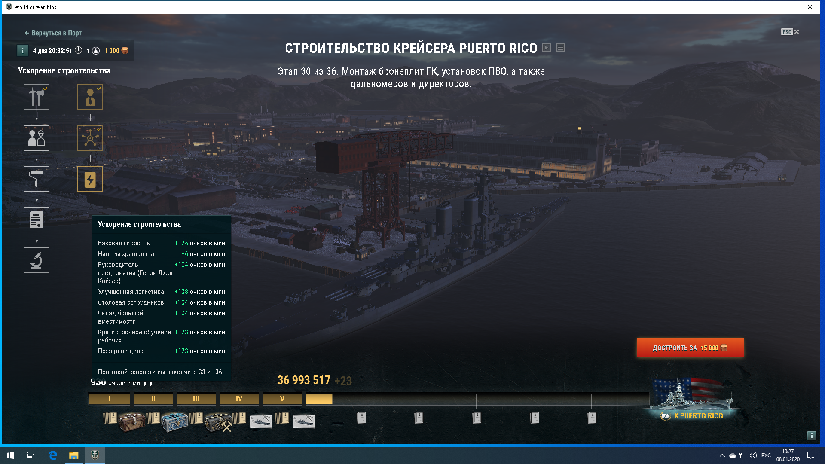
Task: Select the document papers upgrade icon
Action: (x=37, y=220)
